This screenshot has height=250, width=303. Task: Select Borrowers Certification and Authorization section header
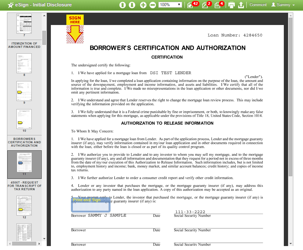pyautogui.click(x=24, y=142)
